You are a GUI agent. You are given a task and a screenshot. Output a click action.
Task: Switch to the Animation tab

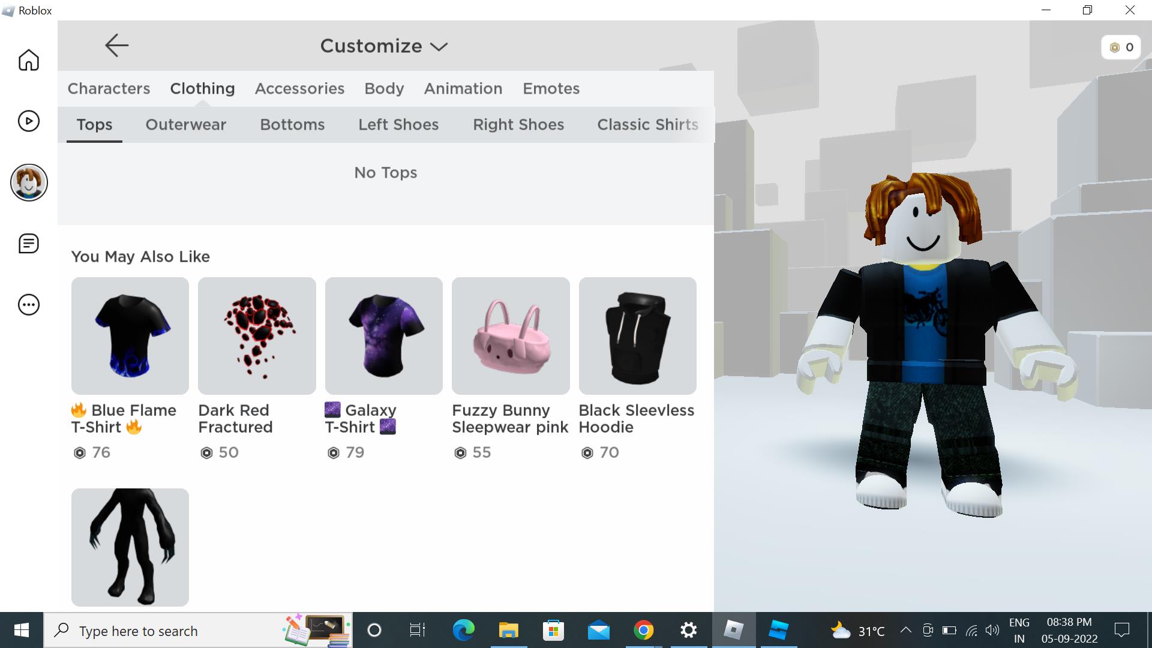[x=463, y=88]
